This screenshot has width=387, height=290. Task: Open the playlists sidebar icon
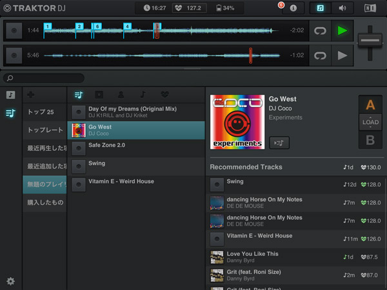click(10, 113)
